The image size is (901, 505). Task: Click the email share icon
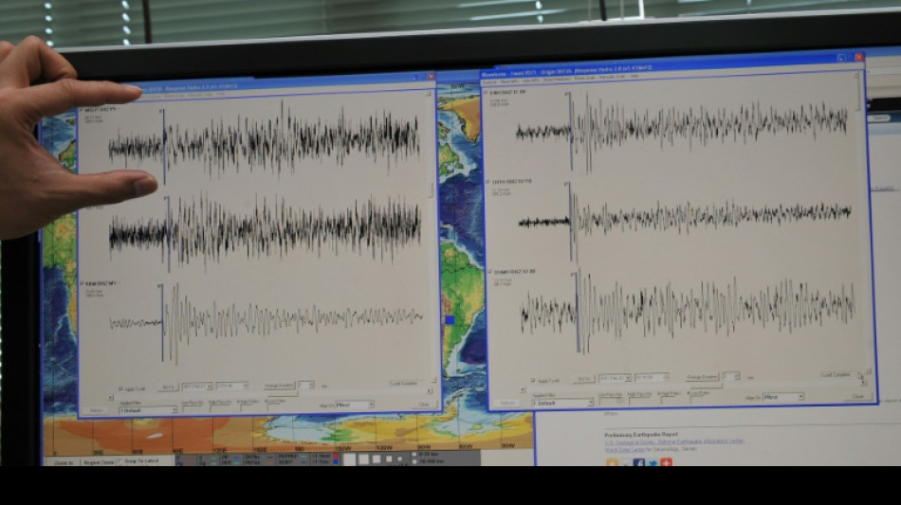625,462
